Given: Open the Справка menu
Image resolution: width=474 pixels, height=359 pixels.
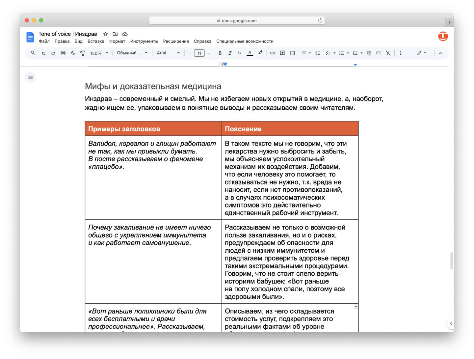Looking at the screenshot, I should pyautogui.click(x=202, y=41).
